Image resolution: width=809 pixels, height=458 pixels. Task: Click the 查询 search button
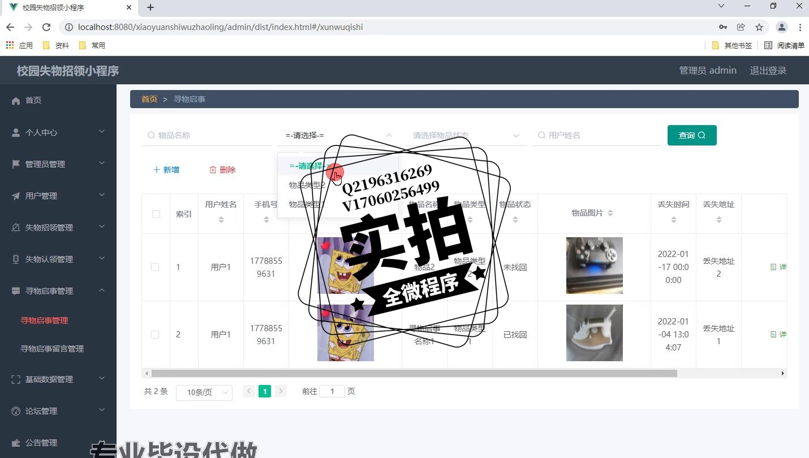[692, 135]
